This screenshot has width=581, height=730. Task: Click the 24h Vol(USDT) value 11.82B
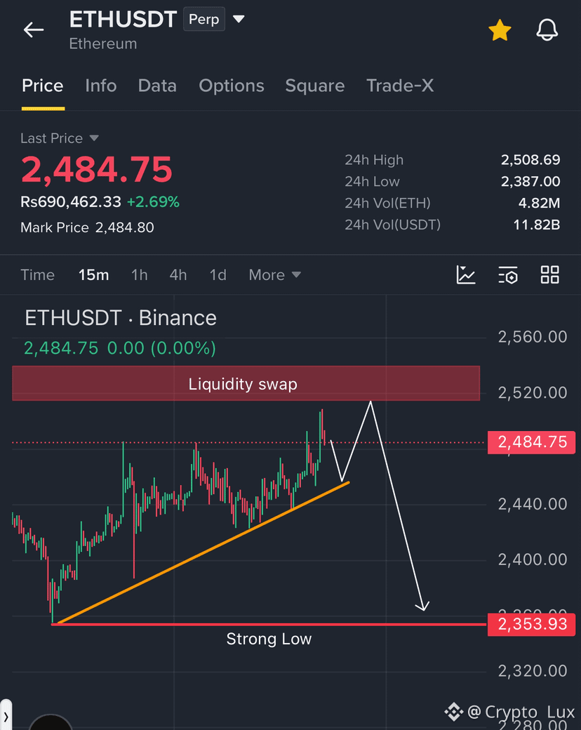(536, 225)
